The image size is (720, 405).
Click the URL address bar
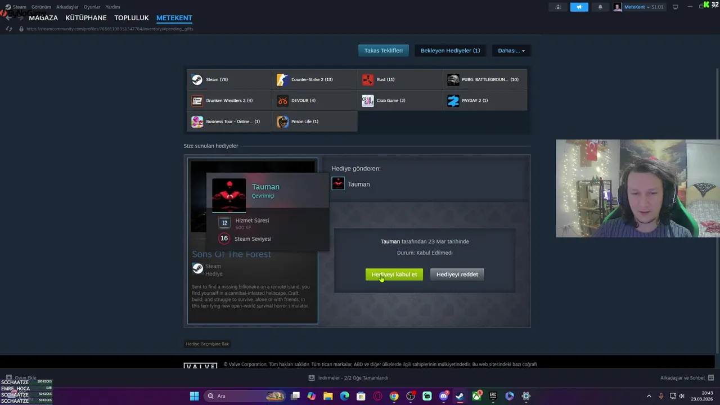point(110,29)
